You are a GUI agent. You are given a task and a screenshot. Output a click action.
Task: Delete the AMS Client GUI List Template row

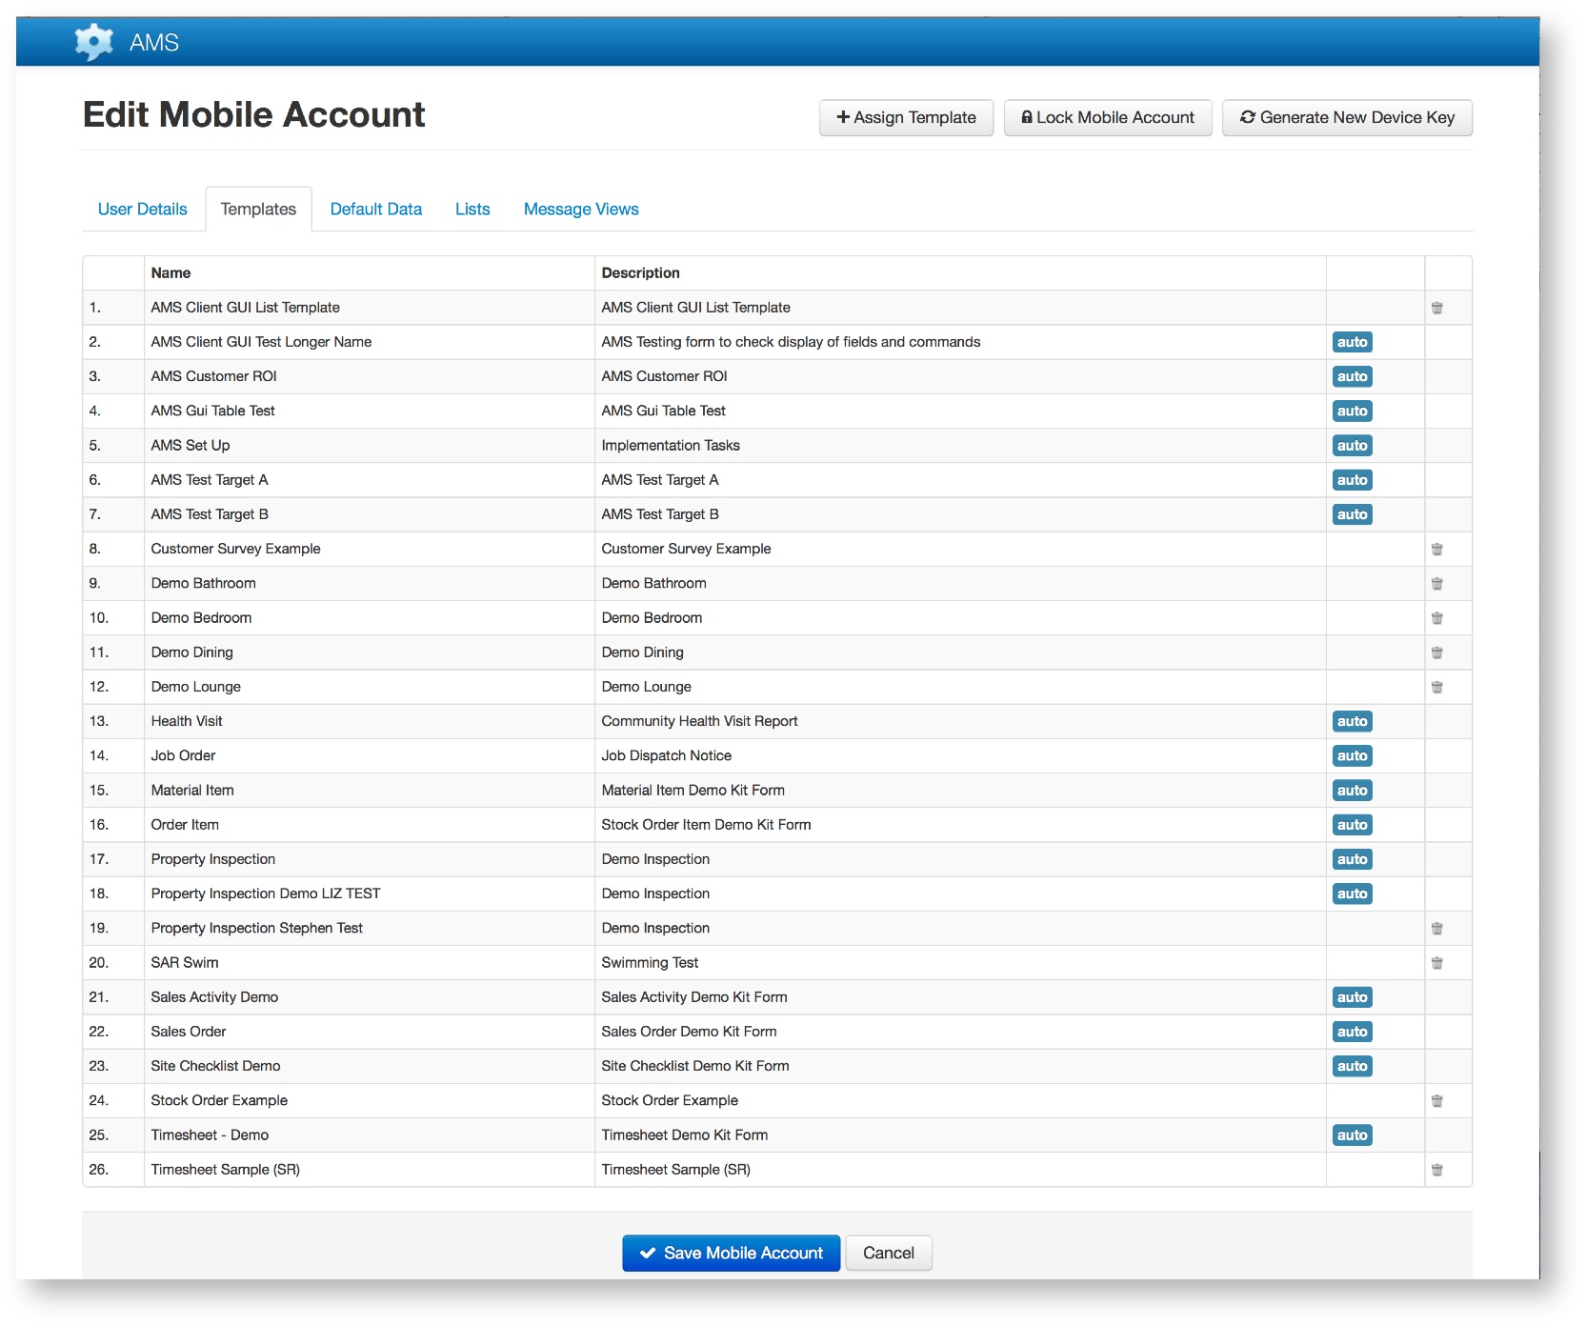point(1436,308)
